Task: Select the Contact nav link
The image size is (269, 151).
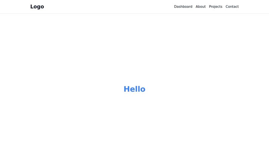Action: tap(232, 7)
